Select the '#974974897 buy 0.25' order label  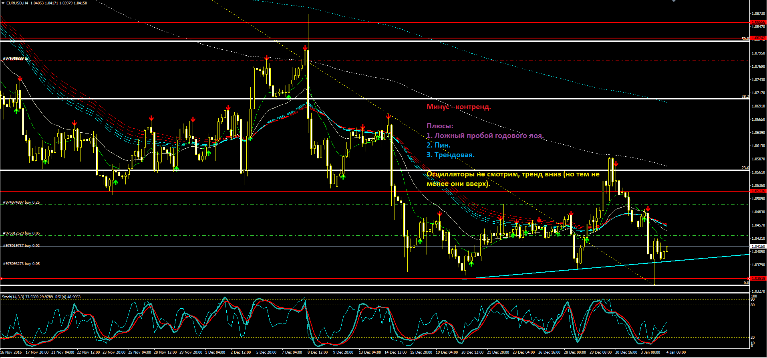click(22, 202)
